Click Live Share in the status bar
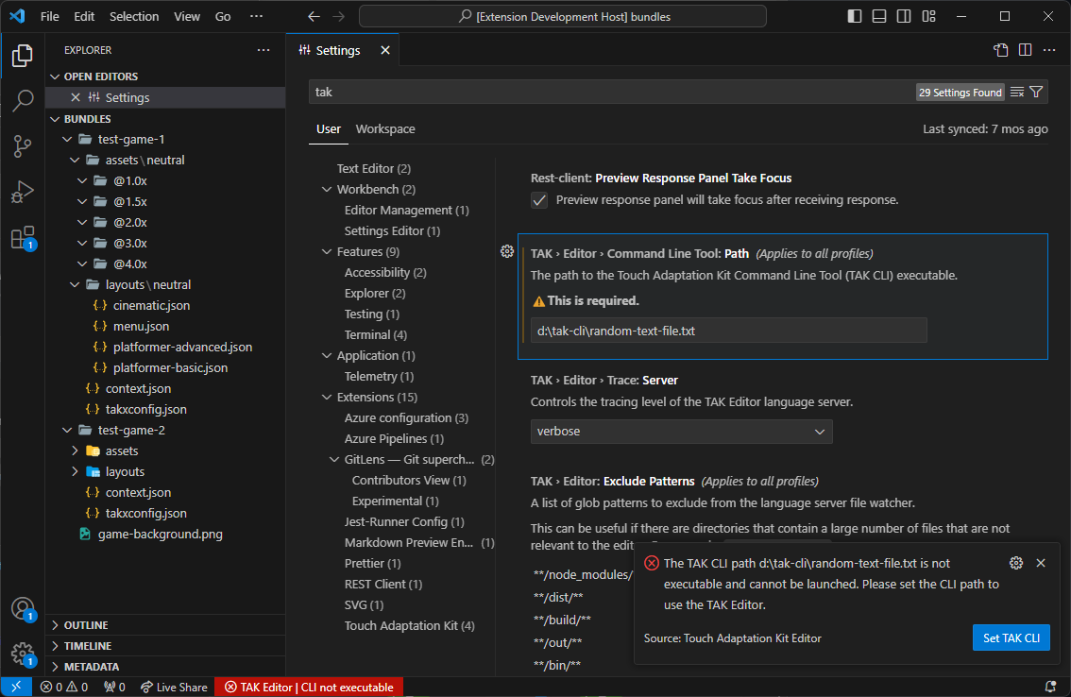 pos(174,687)
